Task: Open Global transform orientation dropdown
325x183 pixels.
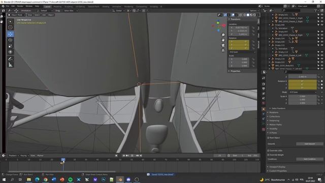Action: pyautogui.click(x=118, y=11)
